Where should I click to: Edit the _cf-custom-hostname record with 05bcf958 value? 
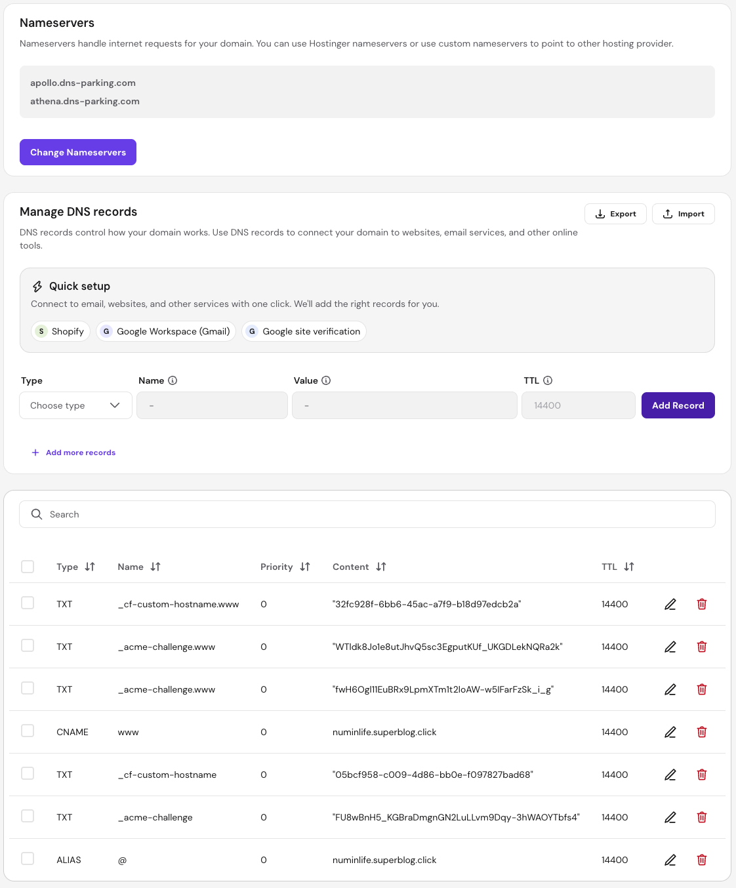point(670,775)
